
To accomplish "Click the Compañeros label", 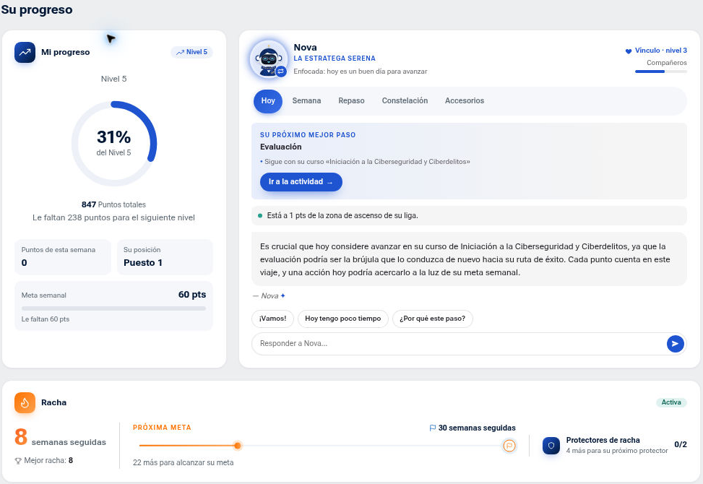I will (x=667, y=63).
